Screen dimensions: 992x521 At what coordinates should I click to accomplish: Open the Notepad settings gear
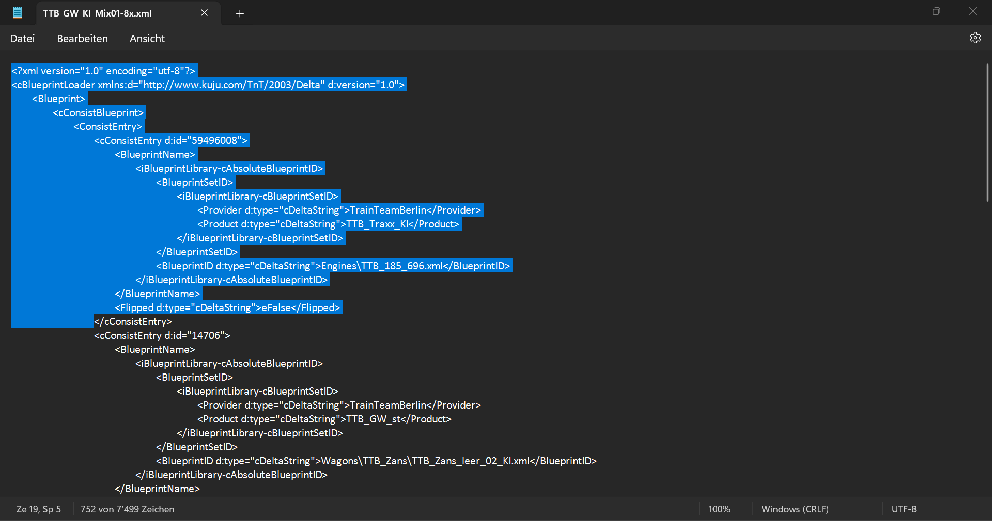point(975,38)
